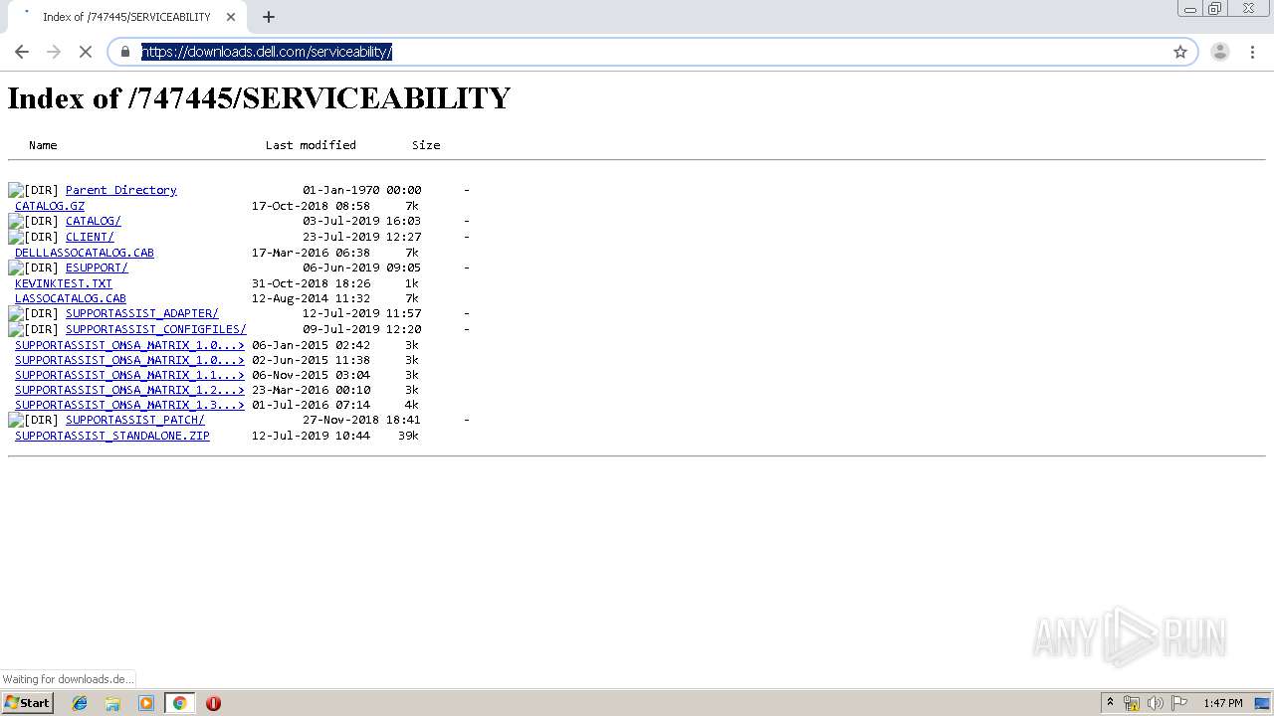Open SUPPORTASSIST_OMSA_MATRIX_1.3 file

pos(129,405)
